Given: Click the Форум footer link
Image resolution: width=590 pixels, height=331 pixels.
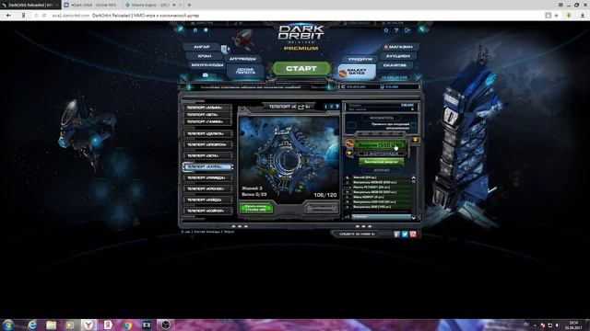Looking at the screenshot, I should click(x=230, y=232).
